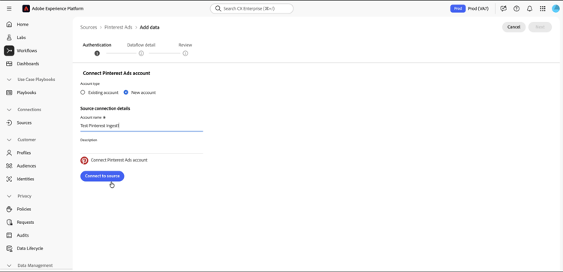Image resolution: width=563 pixels, height=272 pixels.
Task: Open the hamburger navigation menu
Action: tap(9, 8)
